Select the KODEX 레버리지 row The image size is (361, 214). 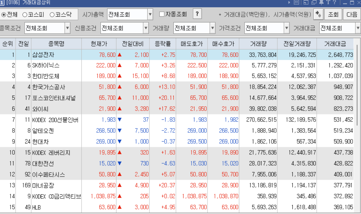click(177, 153)
